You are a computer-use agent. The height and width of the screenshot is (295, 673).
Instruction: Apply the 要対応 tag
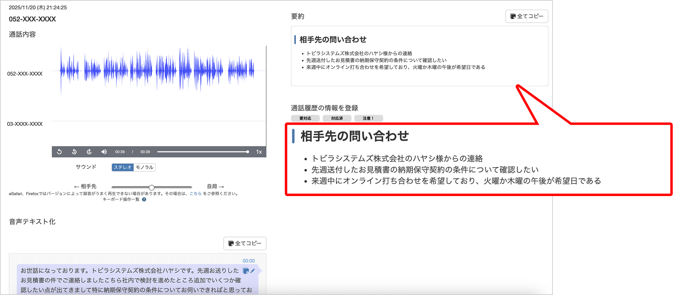(x=305, y=118)
